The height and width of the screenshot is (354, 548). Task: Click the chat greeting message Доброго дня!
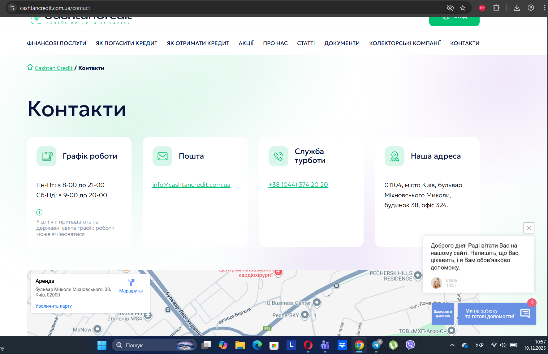(x=474, y=257)
